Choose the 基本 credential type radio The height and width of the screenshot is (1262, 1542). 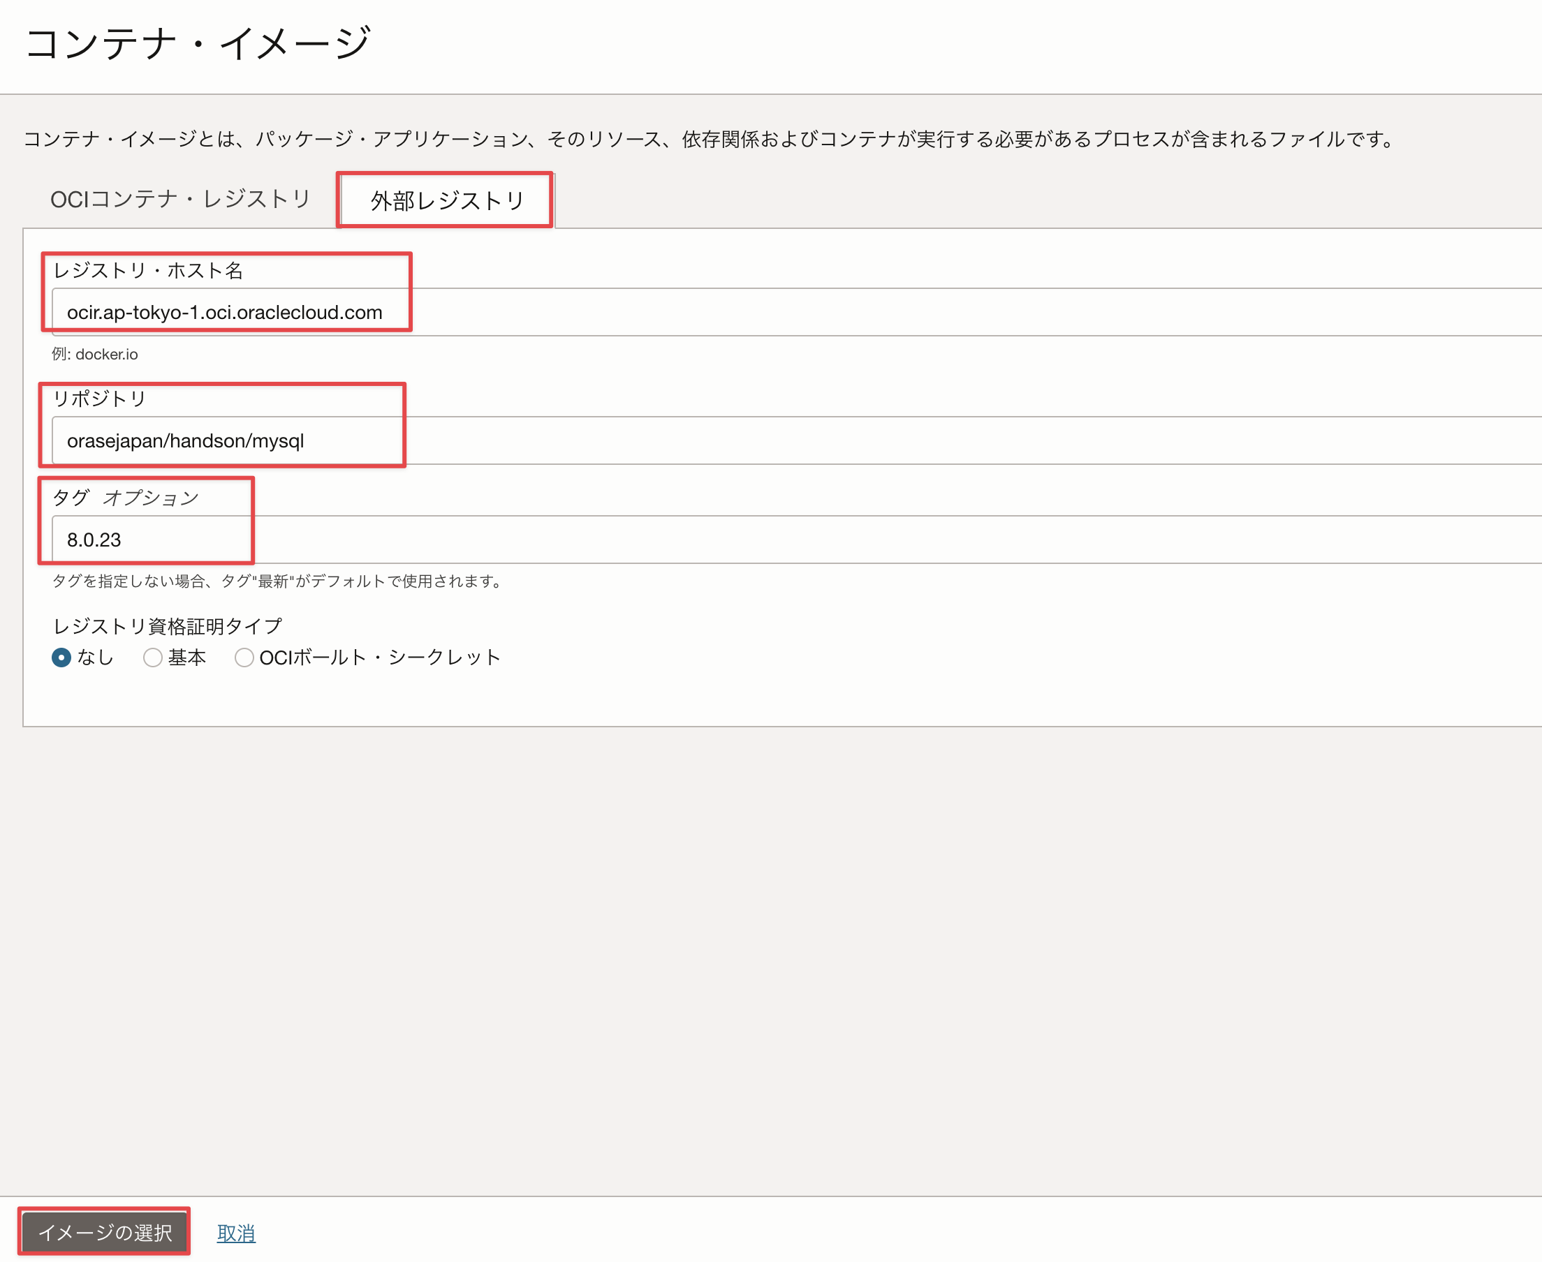pos(153,658)
